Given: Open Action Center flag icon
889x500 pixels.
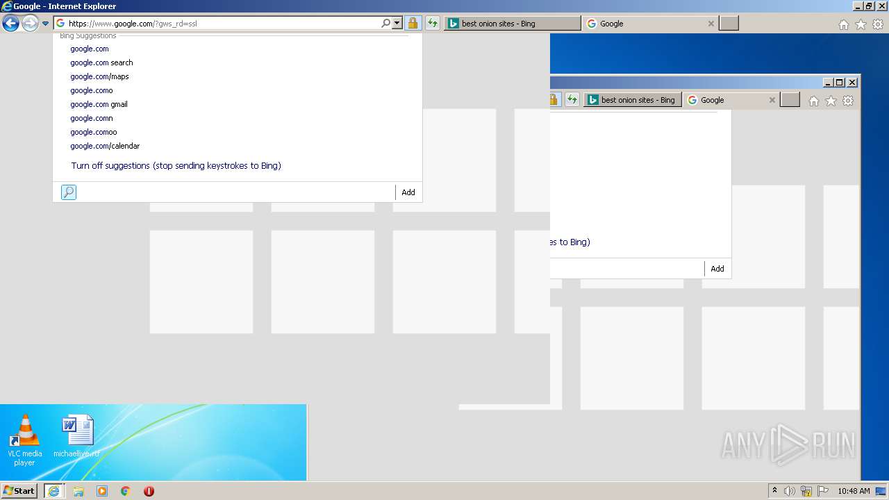Looking at the screenshot, I should [823, 491].
